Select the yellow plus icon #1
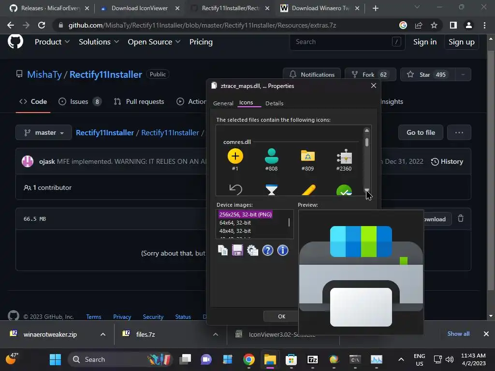 235,156
